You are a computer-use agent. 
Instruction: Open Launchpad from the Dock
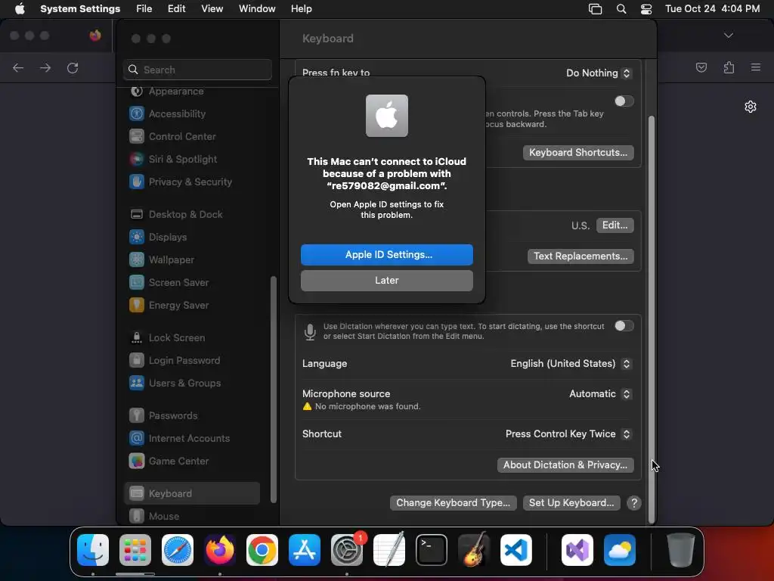point(135,550)
